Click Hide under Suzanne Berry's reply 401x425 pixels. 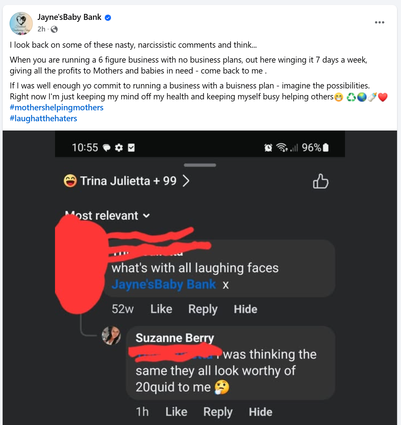coord(260,412)
